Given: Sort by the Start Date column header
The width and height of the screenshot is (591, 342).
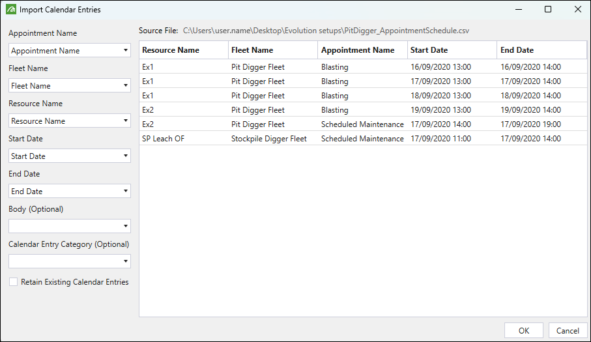Looking at the screenshot, I should tap(452, 50).
